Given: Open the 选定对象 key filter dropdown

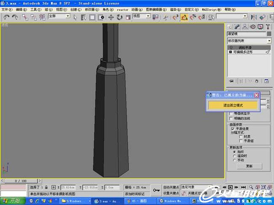Looking at the screenshot, I should 196,187.
